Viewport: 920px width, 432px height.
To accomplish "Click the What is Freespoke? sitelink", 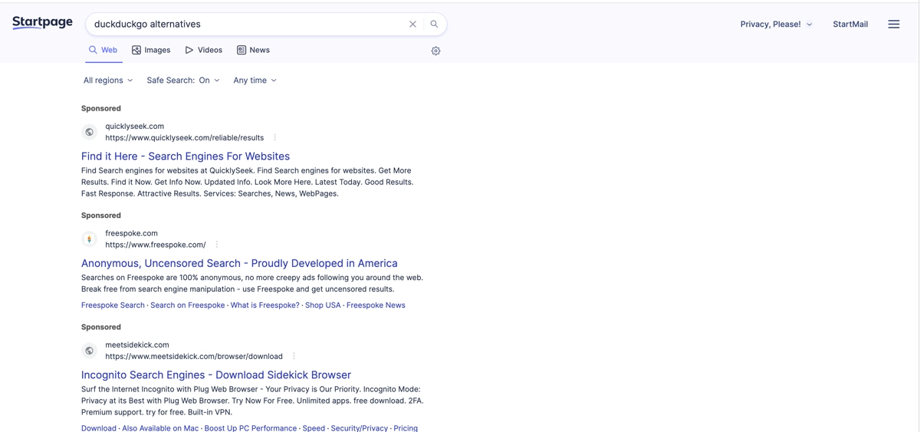I will [265, 305].
